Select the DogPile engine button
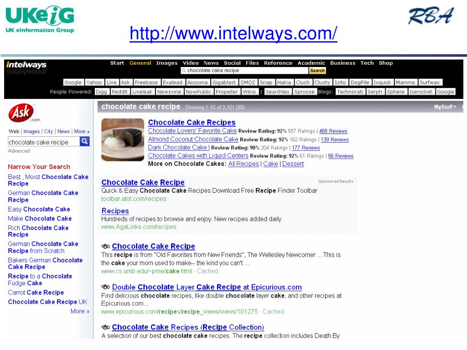Image resolution: width=467 pixels, height=350 pixels. 360,82
